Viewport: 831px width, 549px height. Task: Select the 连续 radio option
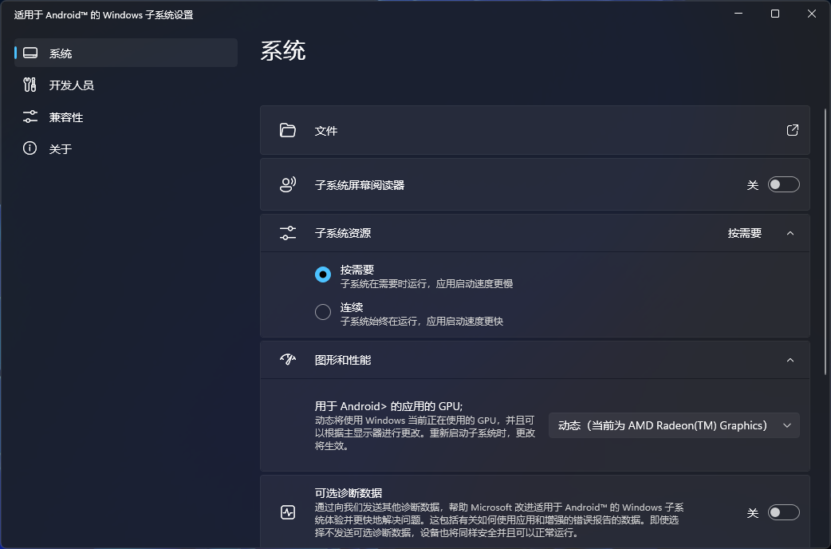coord(322,311)
